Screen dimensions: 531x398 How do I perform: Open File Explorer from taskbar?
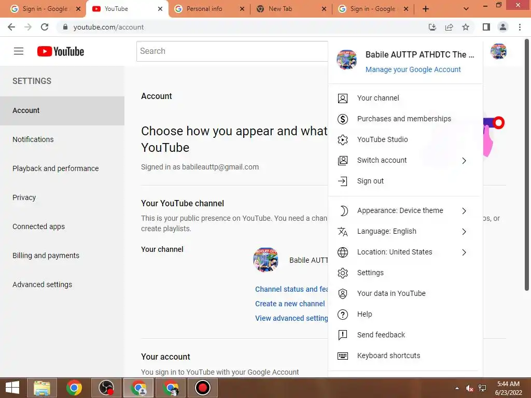coord(42,388)
